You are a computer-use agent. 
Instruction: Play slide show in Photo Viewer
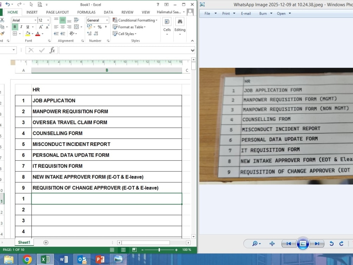(x=303, y=243)
